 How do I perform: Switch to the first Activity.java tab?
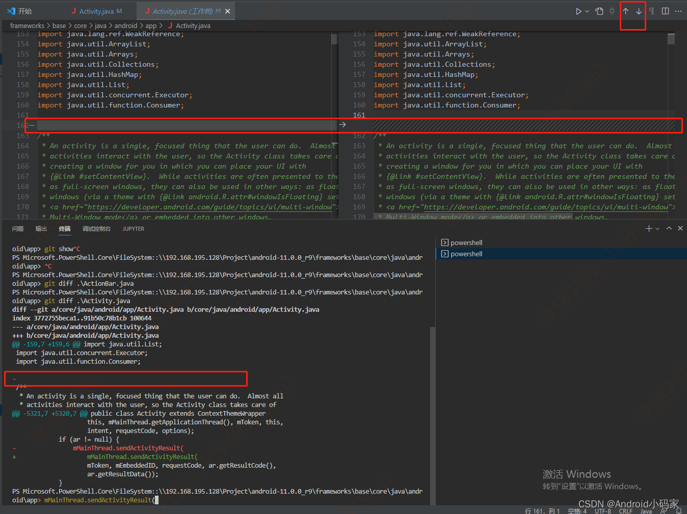point(96,11)
